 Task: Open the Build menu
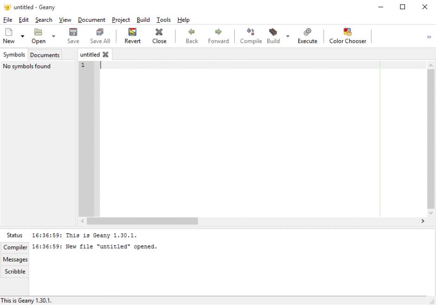pyautogui.click(x=143, y=20)
